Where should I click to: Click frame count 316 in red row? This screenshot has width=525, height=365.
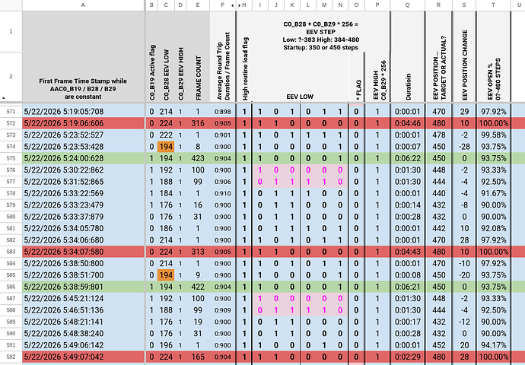(x=198, y=123)
